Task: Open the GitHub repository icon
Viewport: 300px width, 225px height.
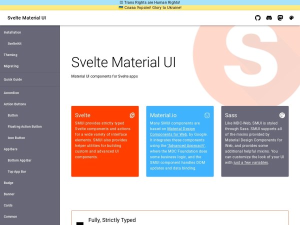Action: (x=258, y=18)
